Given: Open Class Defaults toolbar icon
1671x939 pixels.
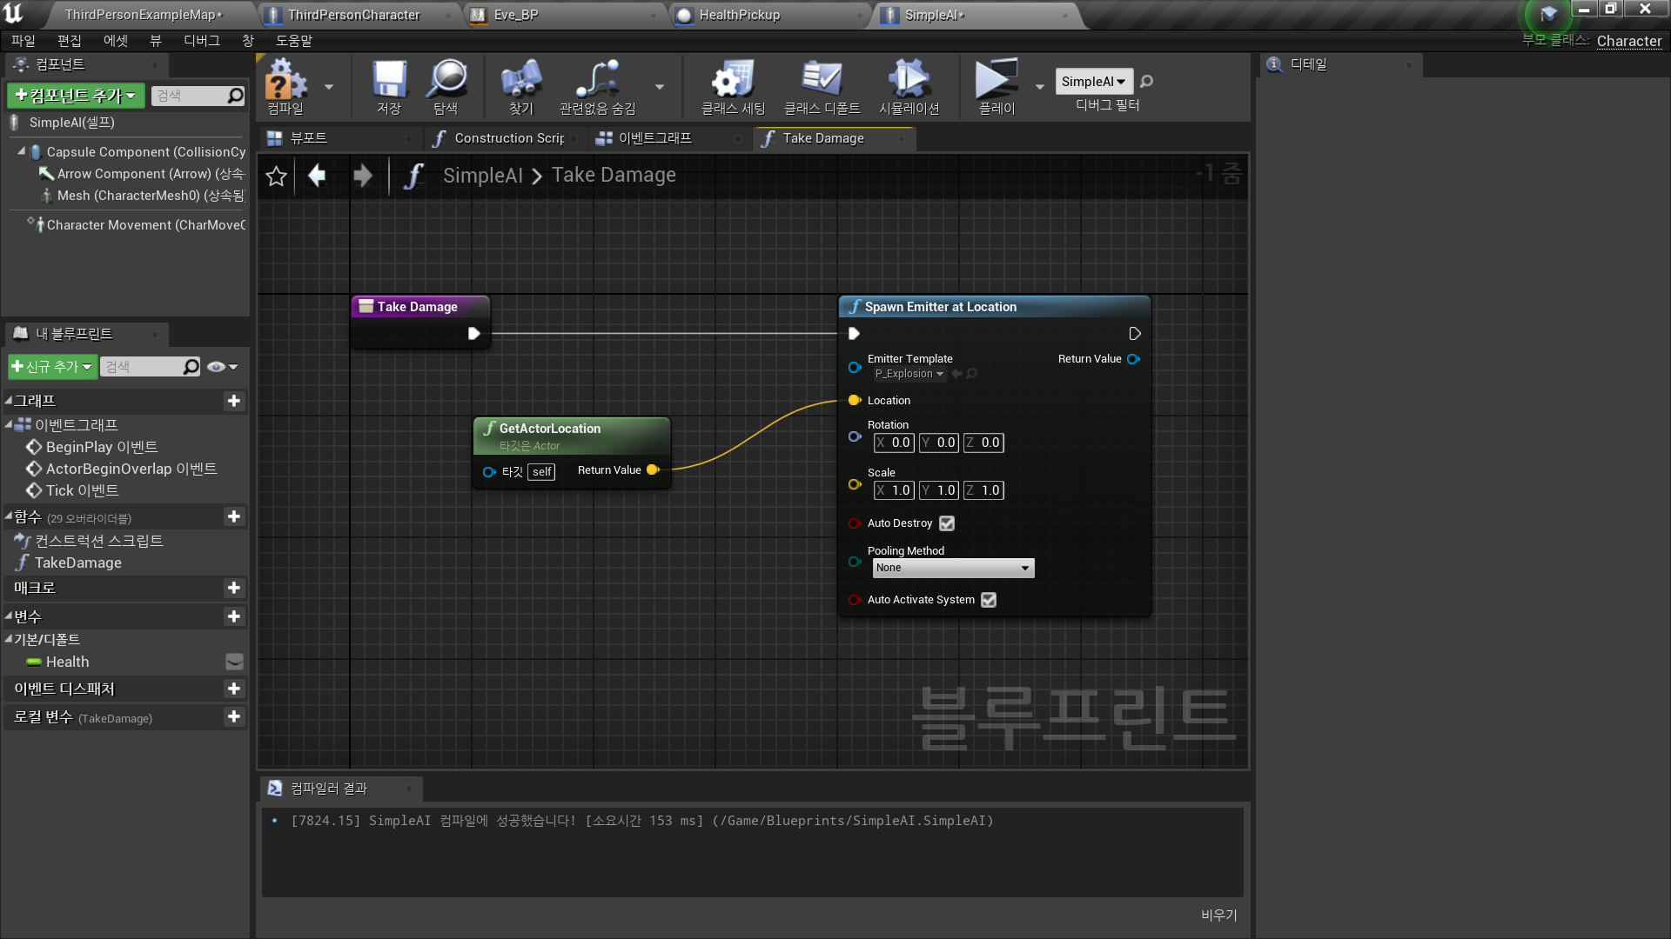Looking at the screenshot, I should click(822, 81).
